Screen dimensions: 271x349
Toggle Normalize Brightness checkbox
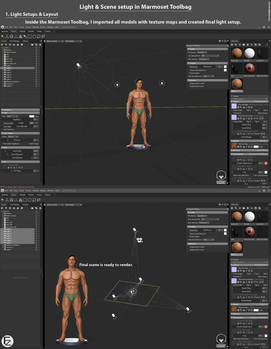point(11,144)
